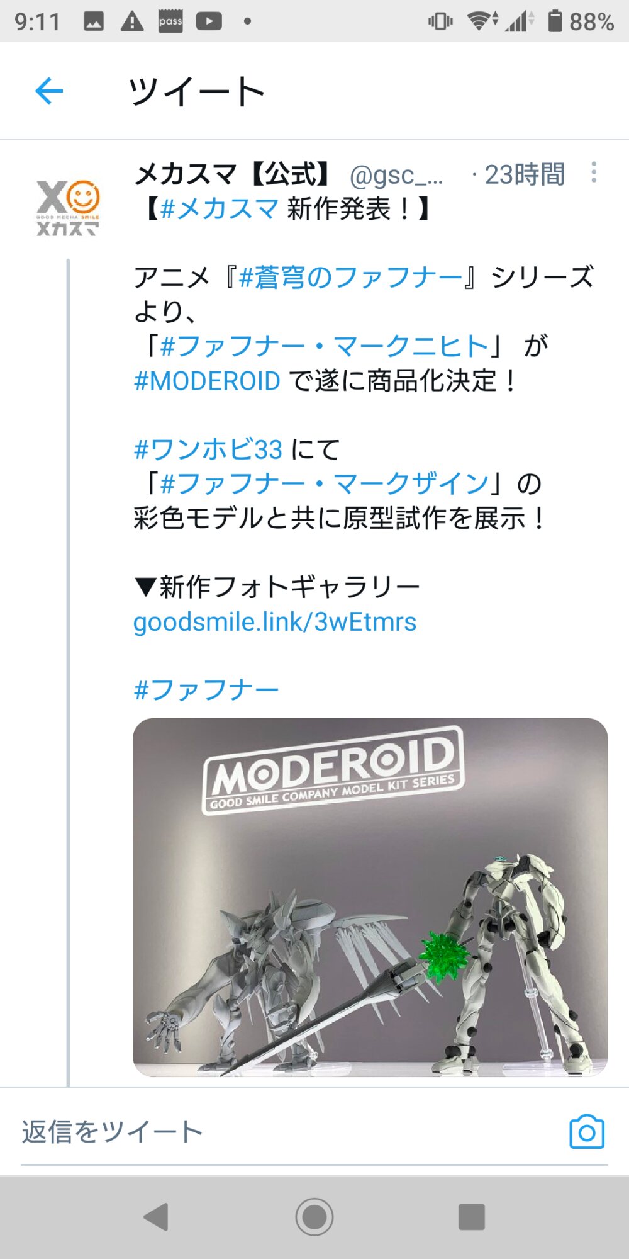The width and height of the screenshot is (629, 1259).
Task: Tap the blue back arrow
Action: coord(49,91)
